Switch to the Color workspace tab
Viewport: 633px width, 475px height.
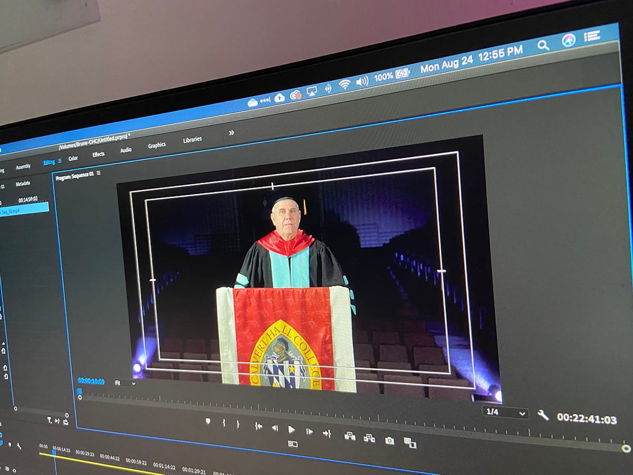point(73,158)
